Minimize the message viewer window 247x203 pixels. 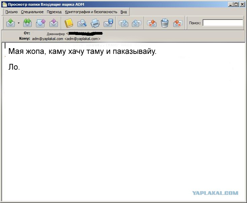(231, 4)
